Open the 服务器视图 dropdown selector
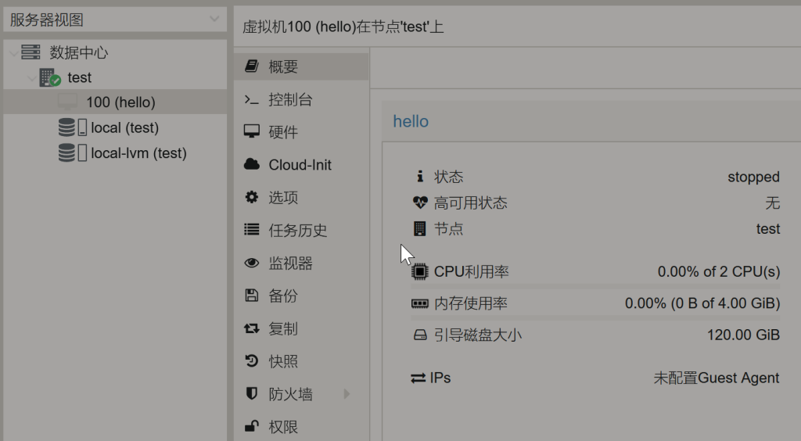Viewport: 801px width, 441px height. tap(114, 20)
